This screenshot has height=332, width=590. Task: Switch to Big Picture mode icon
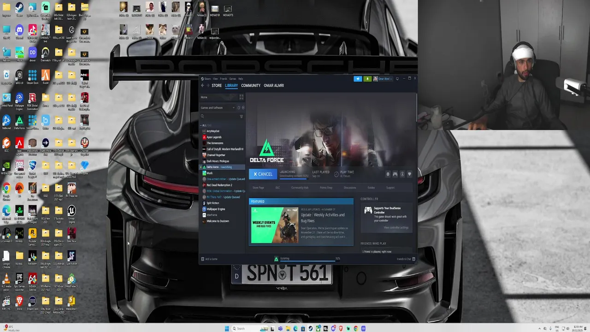pos(397,79)
